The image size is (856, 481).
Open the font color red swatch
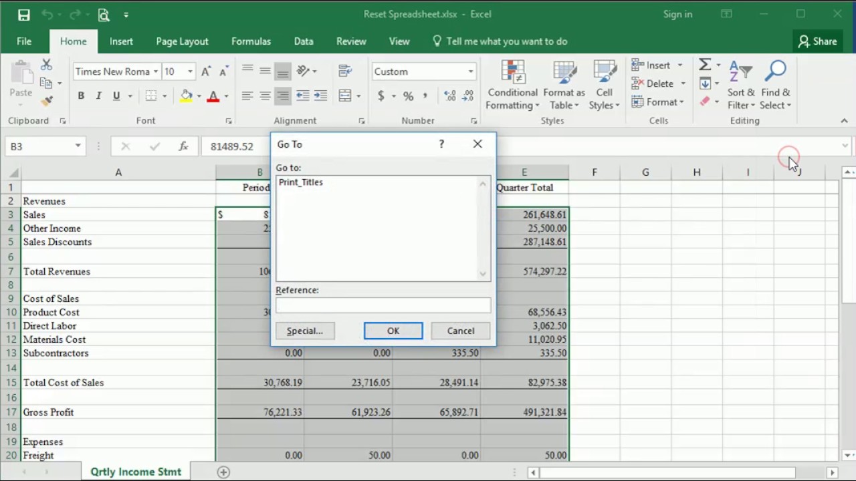tap(213, 96)
